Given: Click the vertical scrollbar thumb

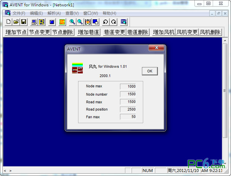Looking at the screenshot, I should (225, 91).
